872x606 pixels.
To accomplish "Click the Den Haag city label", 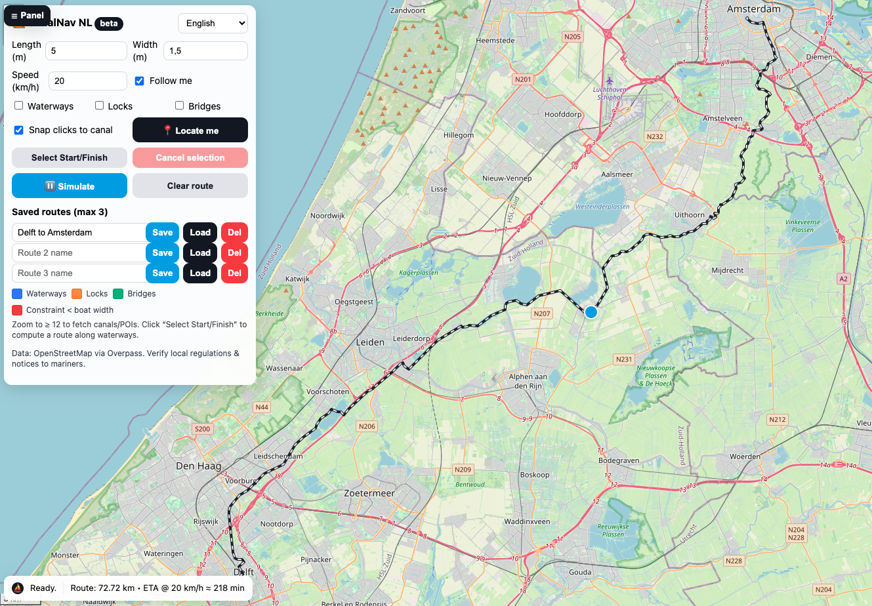I will point(199,466).
